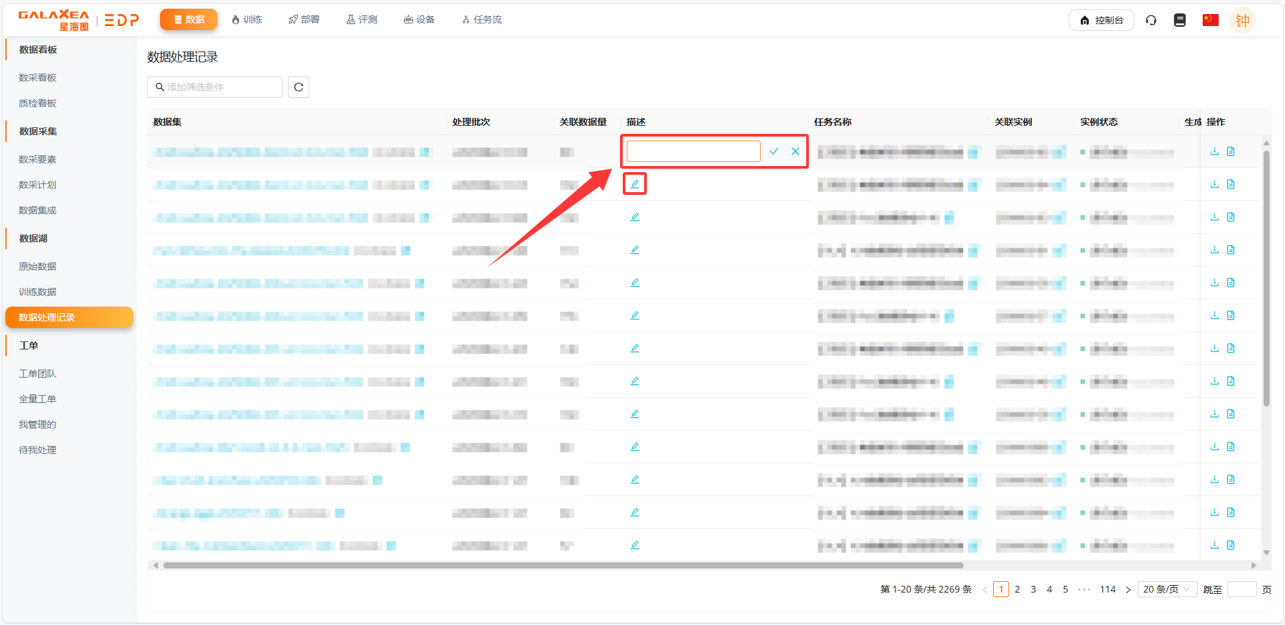Go to the next page with the right arrow
Viewport: 1285px width, 626px height.
pos(1128,590)
